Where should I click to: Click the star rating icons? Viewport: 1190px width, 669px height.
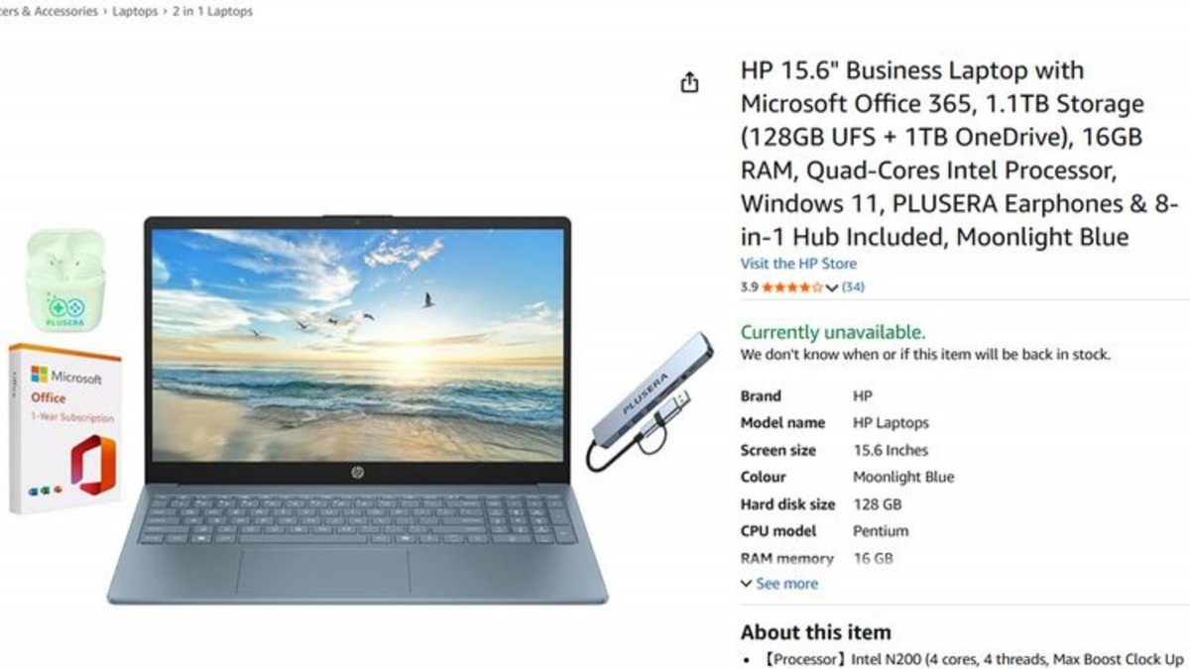click(x=792, y=287)
